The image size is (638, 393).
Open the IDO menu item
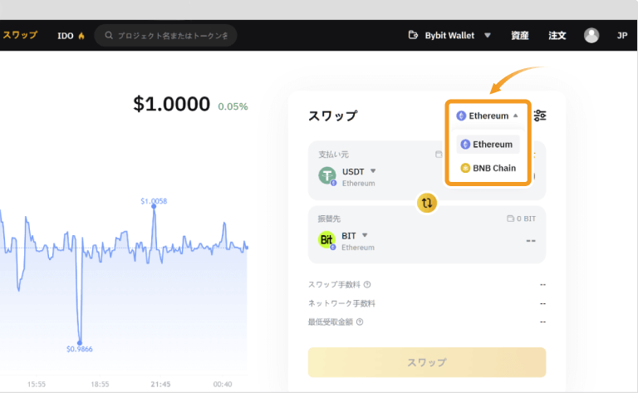click(65, 36)
